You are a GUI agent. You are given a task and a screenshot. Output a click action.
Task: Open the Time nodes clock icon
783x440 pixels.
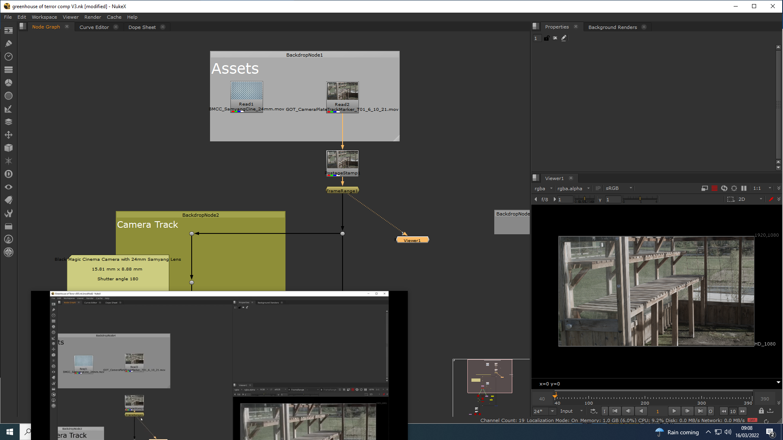point(9,57)
